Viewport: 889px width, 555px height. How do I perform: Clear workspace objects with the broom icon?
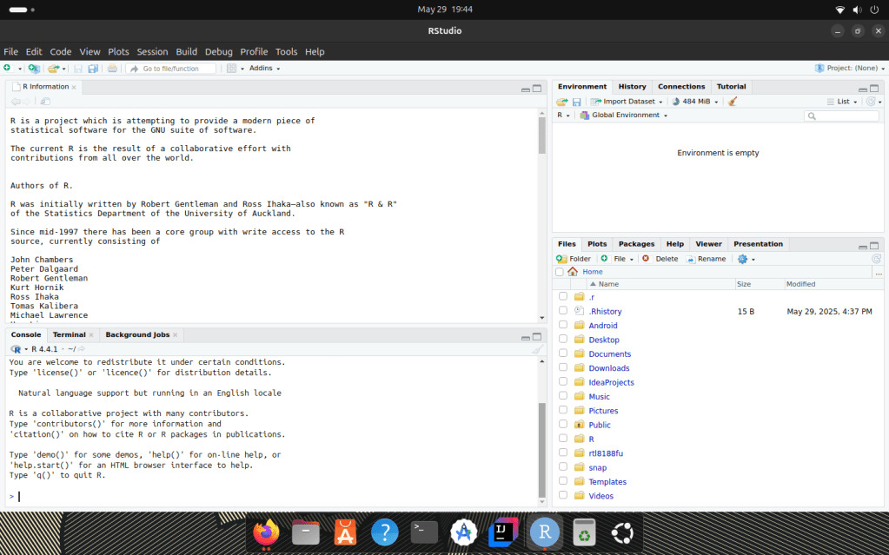733,102
